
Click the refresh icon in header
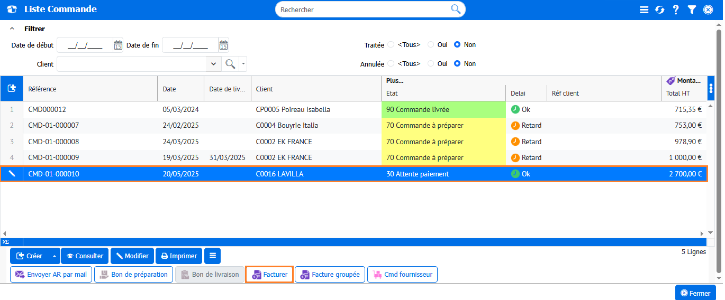tap(659, 10)
